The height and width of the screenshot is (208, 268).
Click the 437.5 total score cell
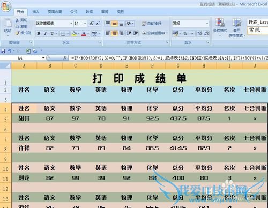tap(178, 118)
